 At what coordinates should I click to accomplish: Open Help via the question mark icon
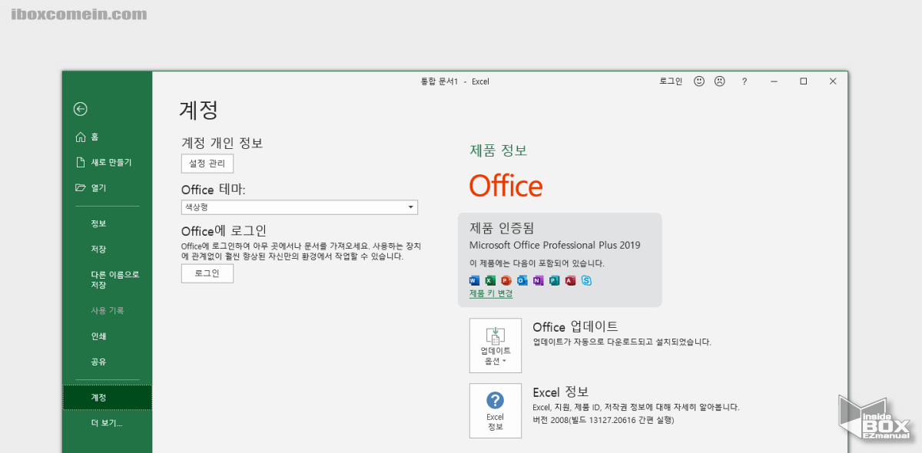pos(744,81)
